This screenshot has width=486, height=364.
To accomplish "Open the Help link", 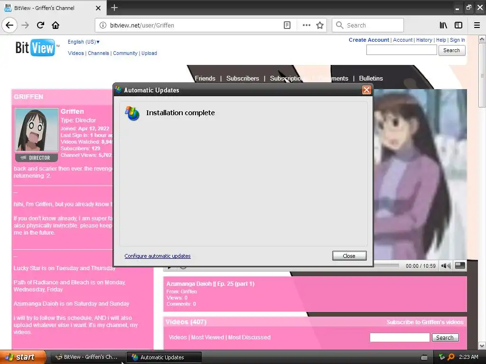I will click(x=441, y=40).
